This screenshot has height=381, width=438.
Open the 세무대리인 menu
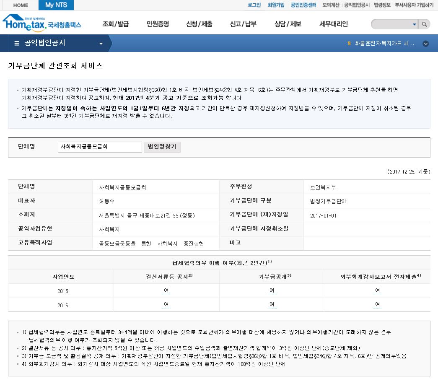click(x=333, y=24)
